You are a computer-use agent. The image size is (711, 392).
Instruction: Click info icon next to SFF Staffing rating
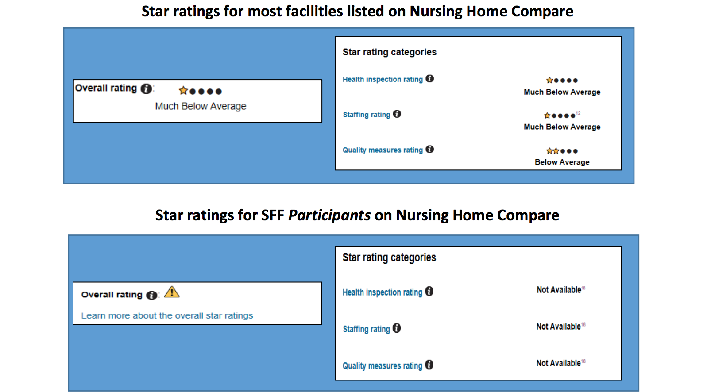pyautogui.click(x=397, y=328)
